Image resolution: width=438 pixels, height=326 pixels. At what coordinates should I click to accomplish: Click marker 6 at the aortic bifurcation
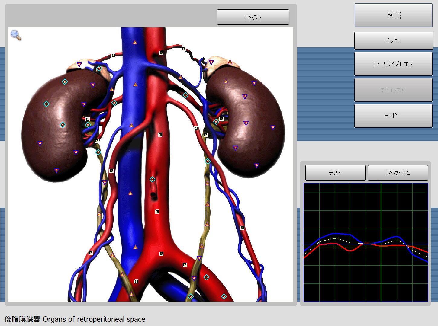pos(161,254)
